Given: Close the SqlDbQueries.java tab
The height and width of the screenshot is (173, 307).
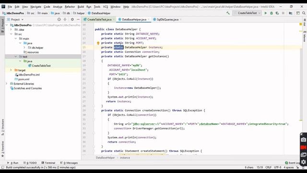Looking at the screenshot, I should tap(180, 19).
